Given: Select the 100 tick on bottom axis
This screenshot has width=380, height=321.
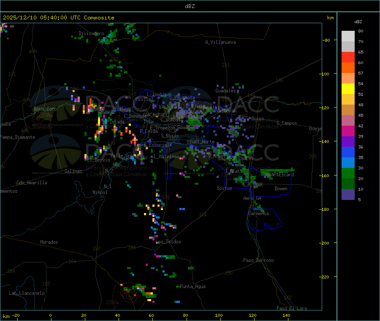Looking at the screenshot, I should (x=219, y=315).
